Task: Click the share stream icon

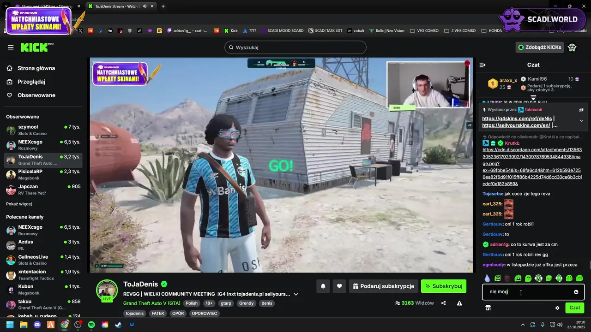Action: pos(444,303)
